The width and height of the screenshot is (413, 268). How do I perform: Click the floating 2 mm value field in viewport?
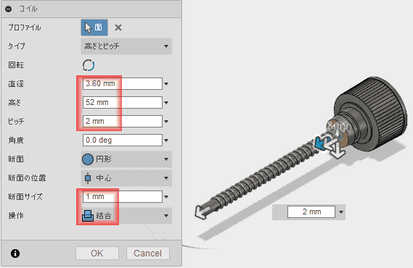tap(311, 212)
